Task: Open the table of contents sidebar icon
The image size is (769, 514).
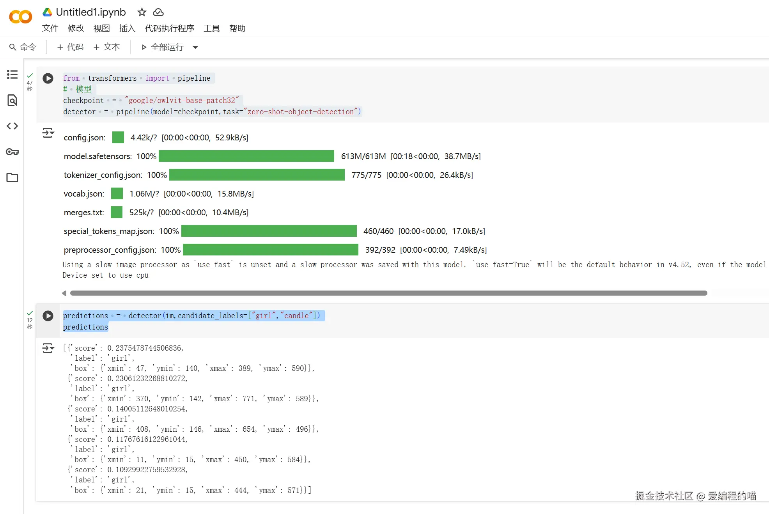Action: (x=12, y=74)
